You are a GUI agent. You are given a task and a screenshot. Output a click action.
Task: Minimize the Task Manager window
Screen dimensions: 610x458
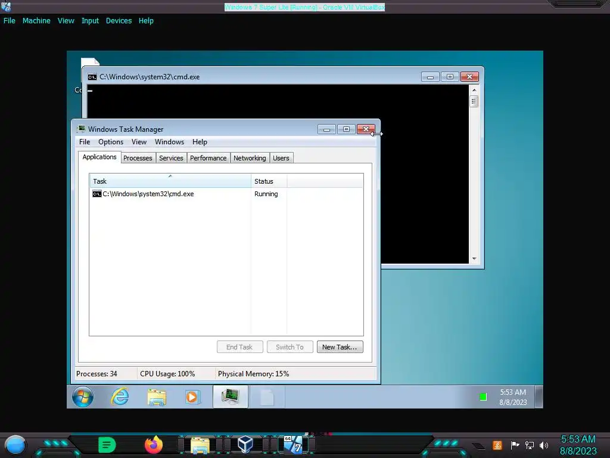(x=326, y=129)
